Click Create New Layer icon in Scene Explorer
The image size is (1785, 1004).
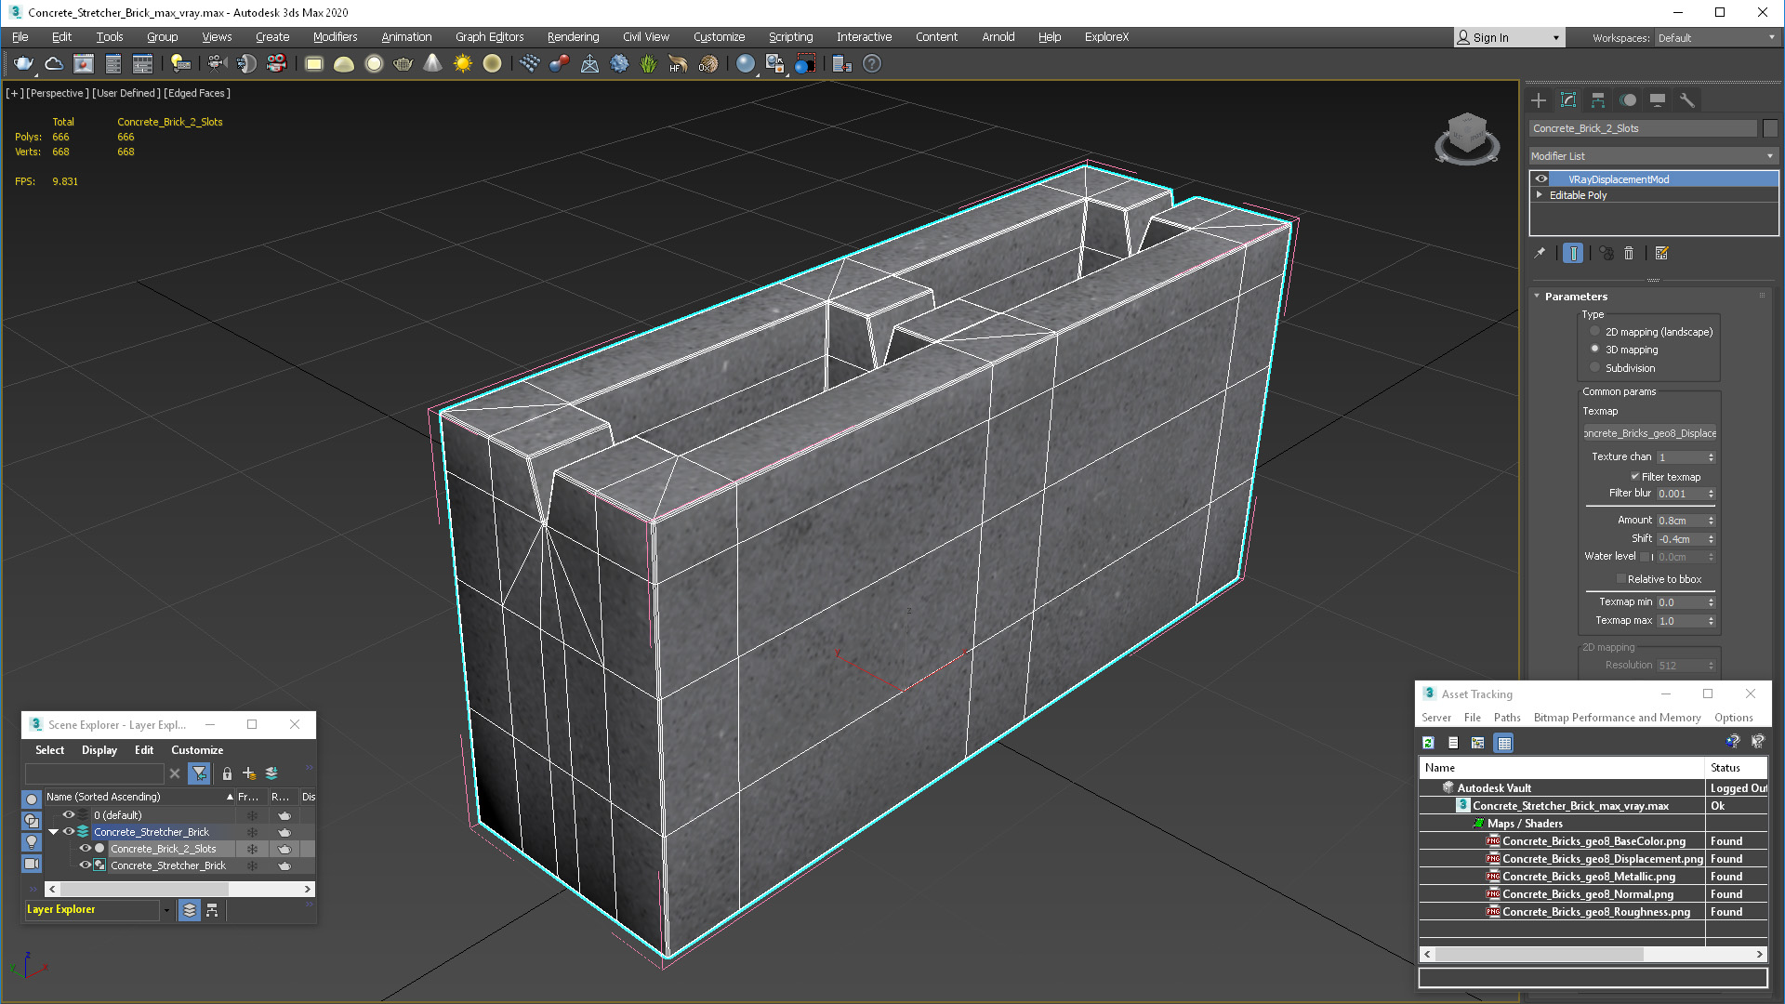pyautogui.click(x=249, y=773)
